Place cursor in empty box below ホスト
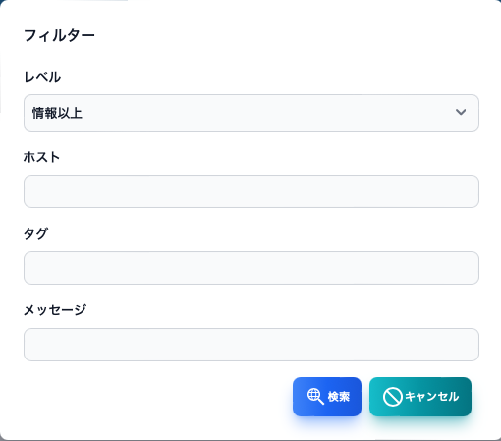The image size is (501, 441). coord(251,192)
